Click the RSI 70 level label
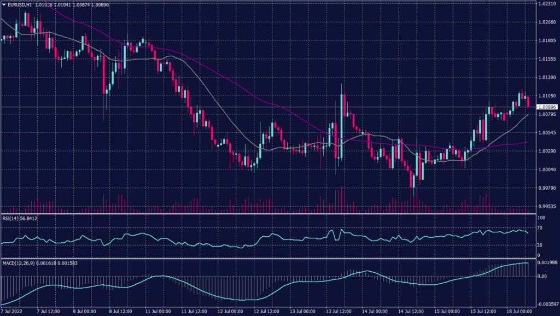 click(539, 230)
